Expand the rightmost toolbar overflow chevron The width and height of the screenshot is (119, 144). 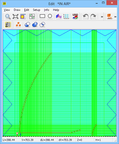pos(115,17)
